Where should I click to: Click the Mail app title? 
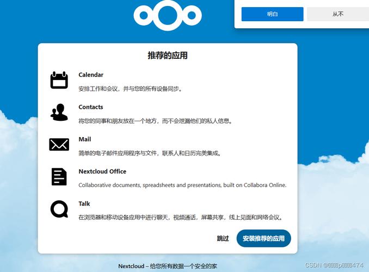[84, 139]
